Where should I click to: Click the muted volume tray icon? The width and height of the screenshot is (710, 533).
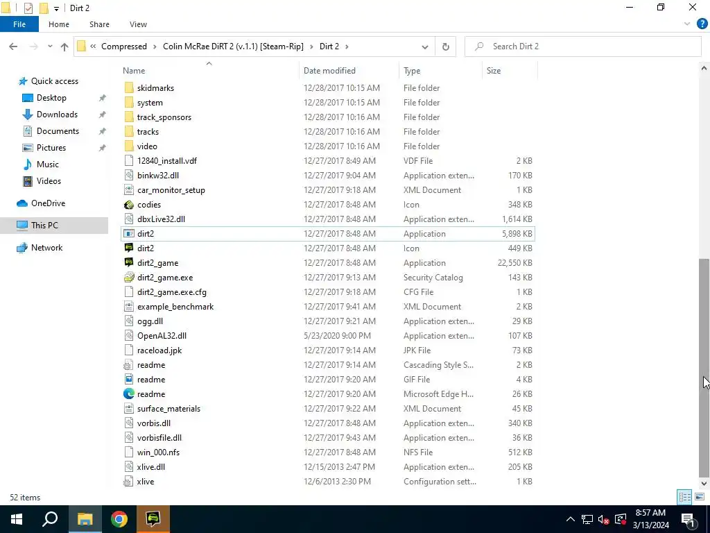point(603,520)
